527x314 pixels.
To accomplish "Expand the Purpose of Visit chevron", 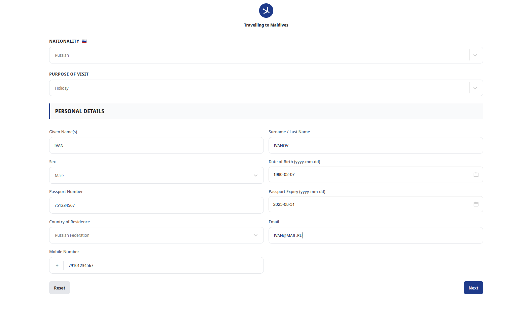I will pyautogui.click(x=475, y=88).
